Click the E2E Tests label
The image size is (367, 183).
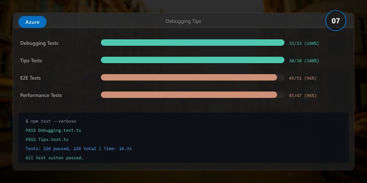click(x=30, y=78)
